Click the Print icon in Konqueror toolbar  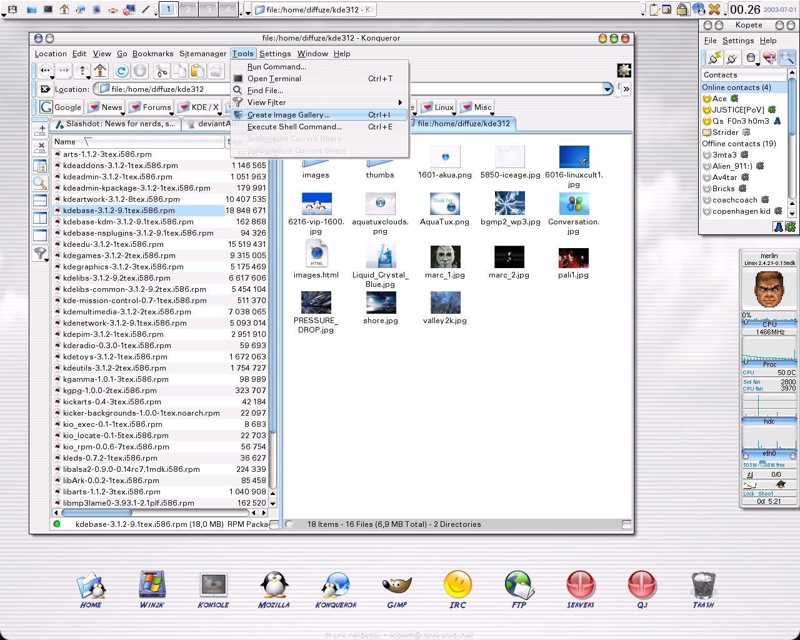(216, 71)
